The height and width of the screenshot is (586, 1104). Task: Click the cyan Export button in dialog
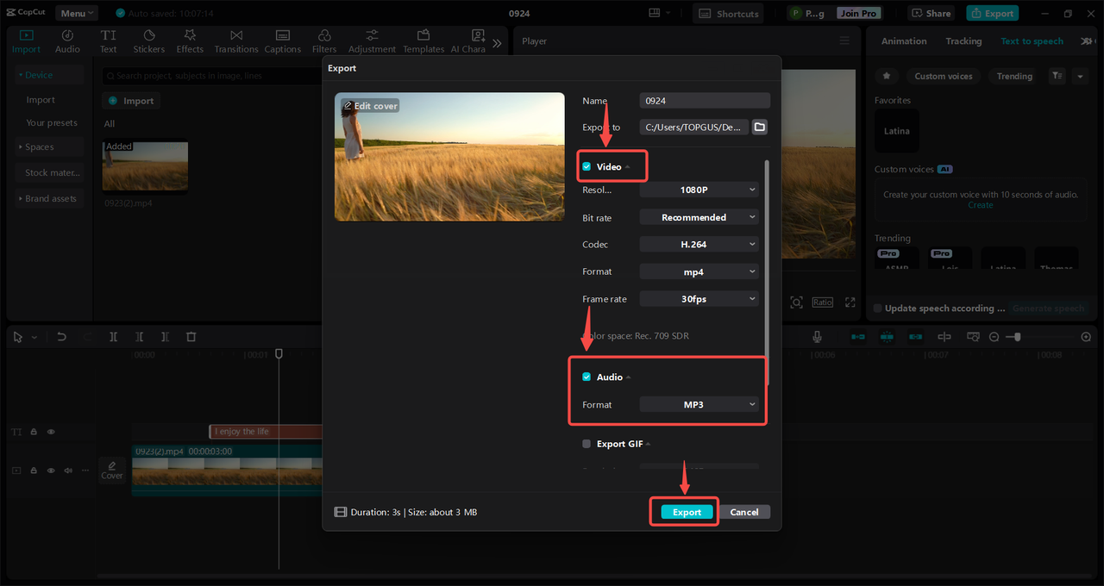tap(687, 512)
